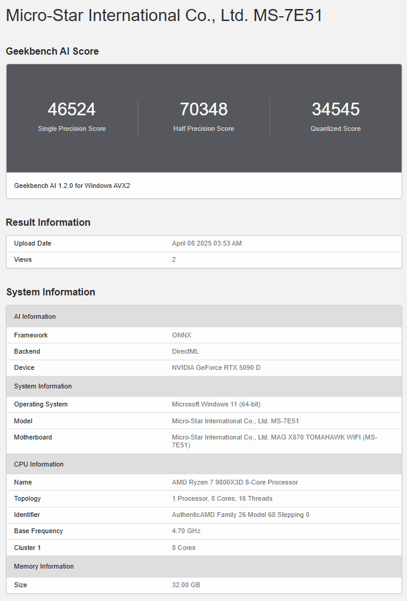Click the DirectML backend value
407x601 pixels.
pos(185,351)
